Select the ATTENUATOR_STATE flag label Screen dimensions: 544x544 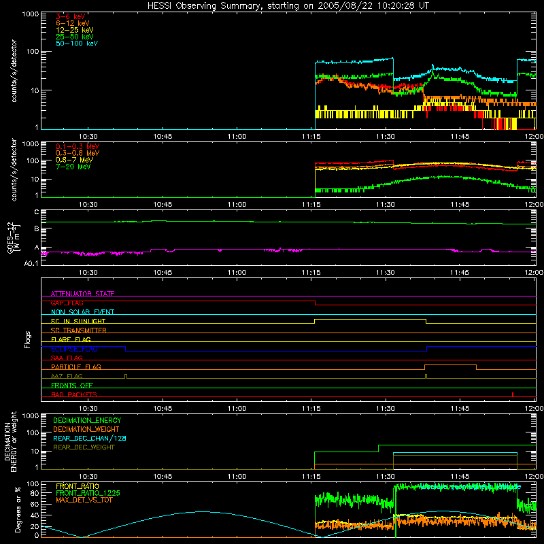pos(82,294)
